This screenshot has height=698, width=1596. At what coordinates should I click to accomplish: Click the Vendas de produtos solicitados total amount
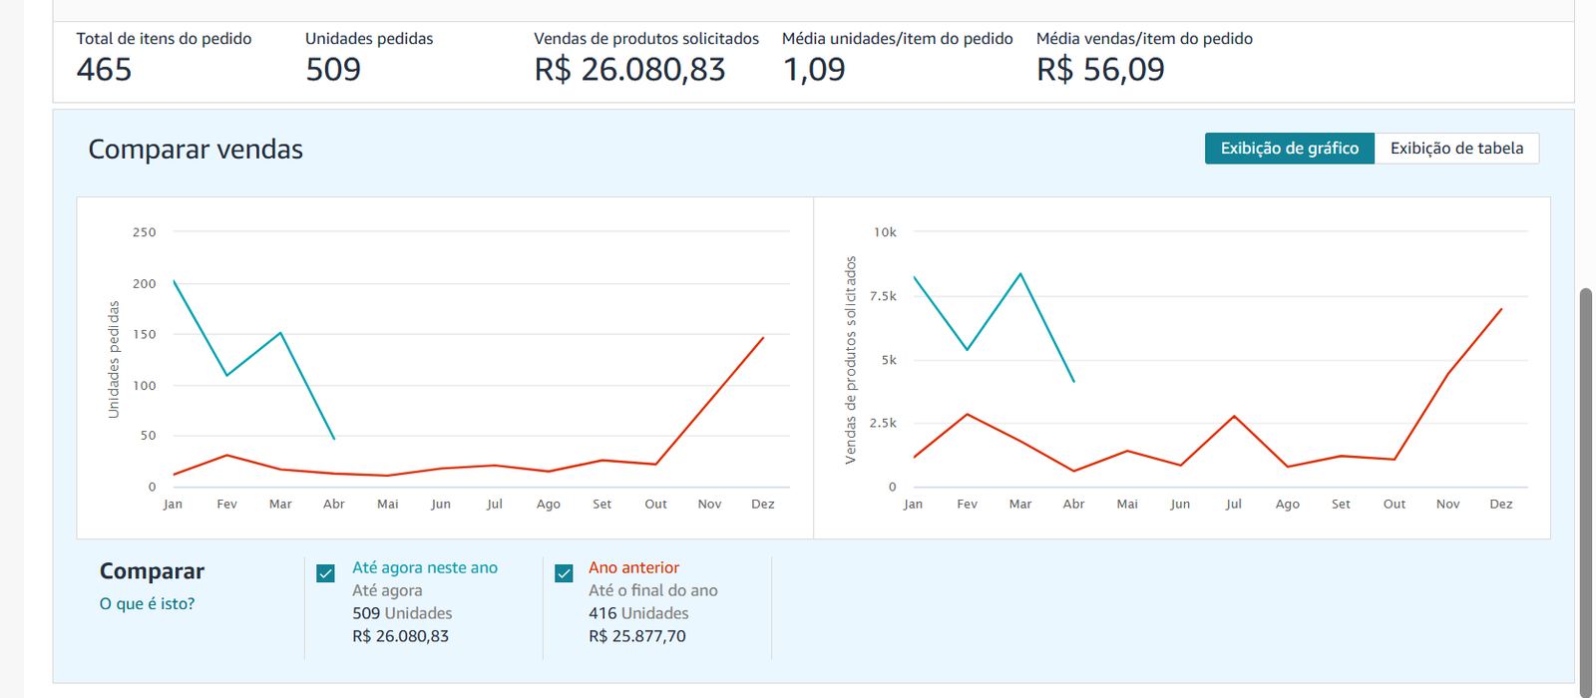(629, 70)
